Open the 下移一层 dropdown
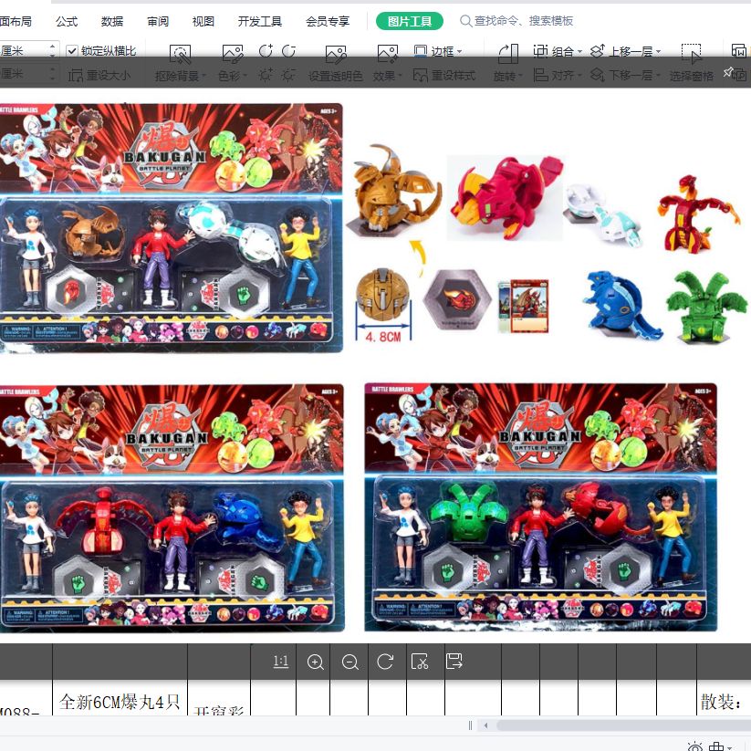Screen dimensions: 751x751 (625, 75)
